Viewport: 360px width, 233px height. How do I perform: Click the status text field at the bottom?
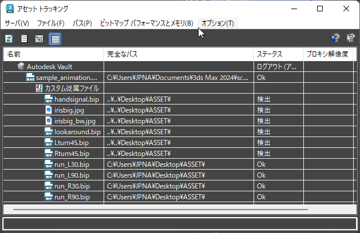[x=180, y=223]
